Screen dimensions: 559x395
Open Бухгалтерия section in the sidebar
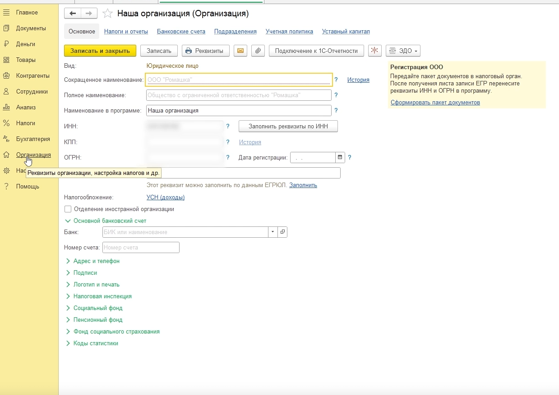[33, 139]
